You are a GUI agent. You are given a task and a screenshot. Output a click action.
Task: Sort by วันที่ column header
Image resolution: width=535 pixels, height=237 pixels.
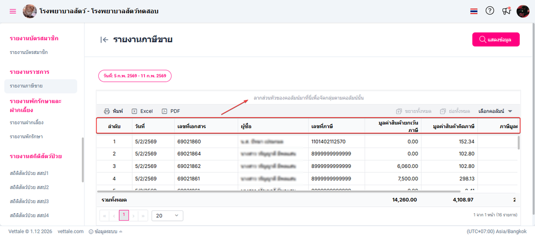pos(154,126)
